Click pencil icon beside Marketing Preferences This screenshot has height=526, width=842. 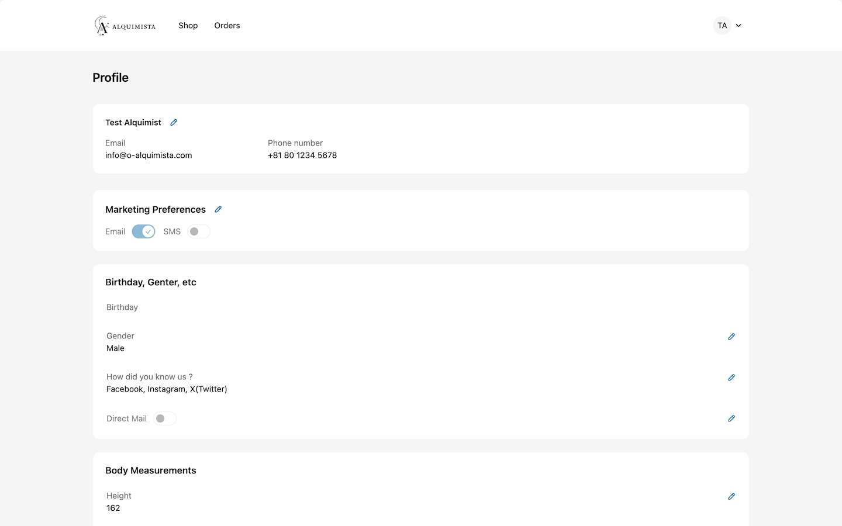click(218, 209)
